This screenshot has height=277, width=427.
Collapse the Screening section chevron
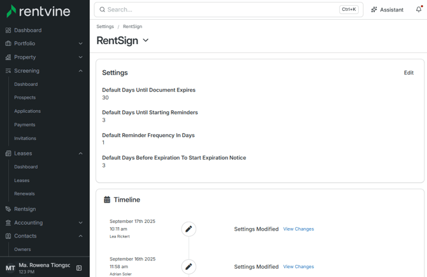pos(80,71)
